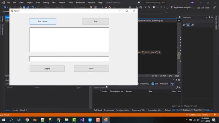The width and height of the screenshot is (219, 123).
Task: Open the Extensions menu
Action: pyautogui.click(x=80, y=2)
